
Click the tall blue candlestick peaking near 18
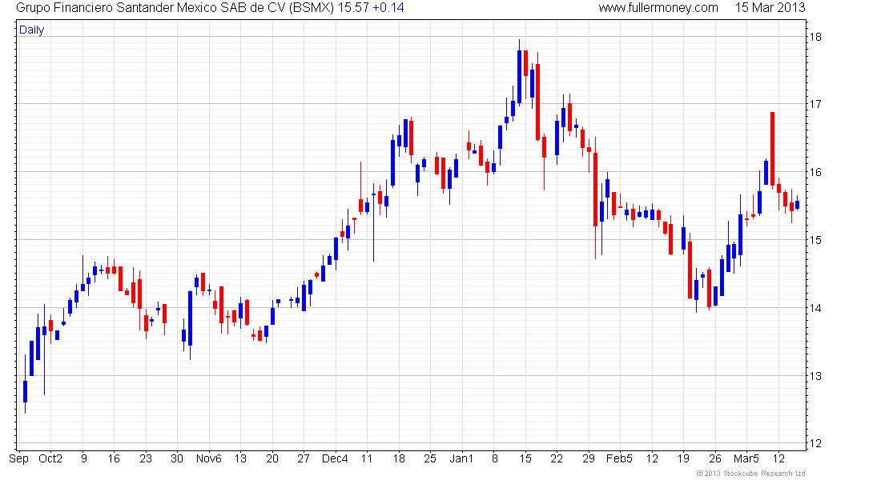tap(519, 73)
